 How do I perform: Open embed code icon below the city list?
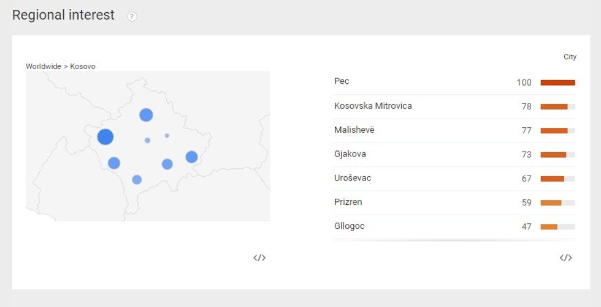point(565,257)
